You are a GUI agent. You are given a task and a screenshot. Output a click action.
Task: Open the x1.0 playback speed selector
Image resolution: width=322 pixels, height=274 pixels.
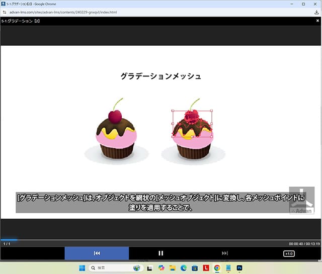[289, 253]
